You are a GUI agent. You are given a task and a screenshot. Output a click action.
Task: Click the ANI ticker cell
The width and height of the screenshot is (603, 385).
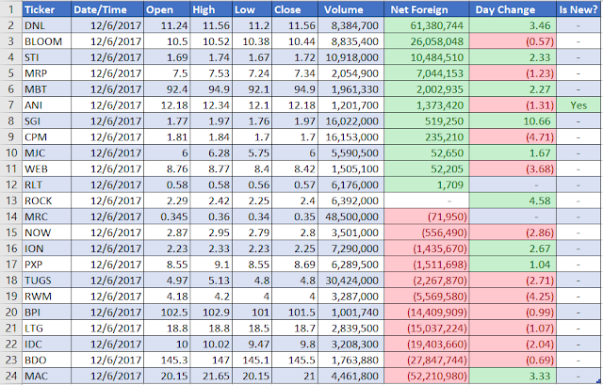[x=46, y=104]
